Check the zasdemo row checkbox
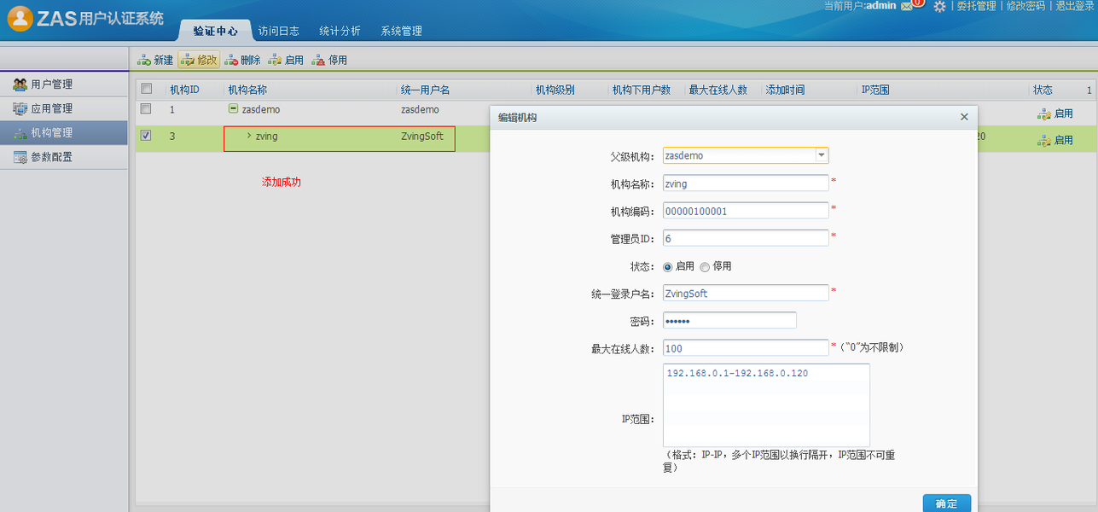Image resolution: width=1098 pixels, height=512 pixels. (145, 110)
